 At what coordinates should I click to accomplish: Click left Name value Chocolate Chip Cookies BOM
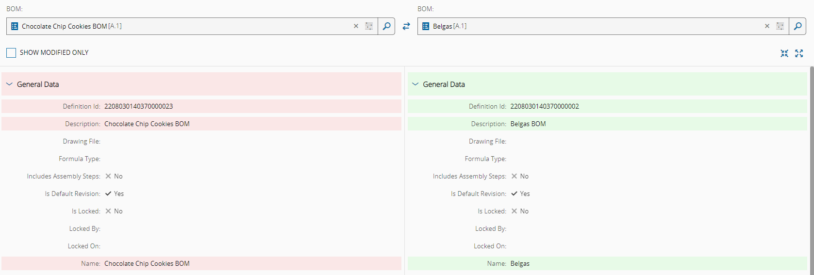[147, 263]
